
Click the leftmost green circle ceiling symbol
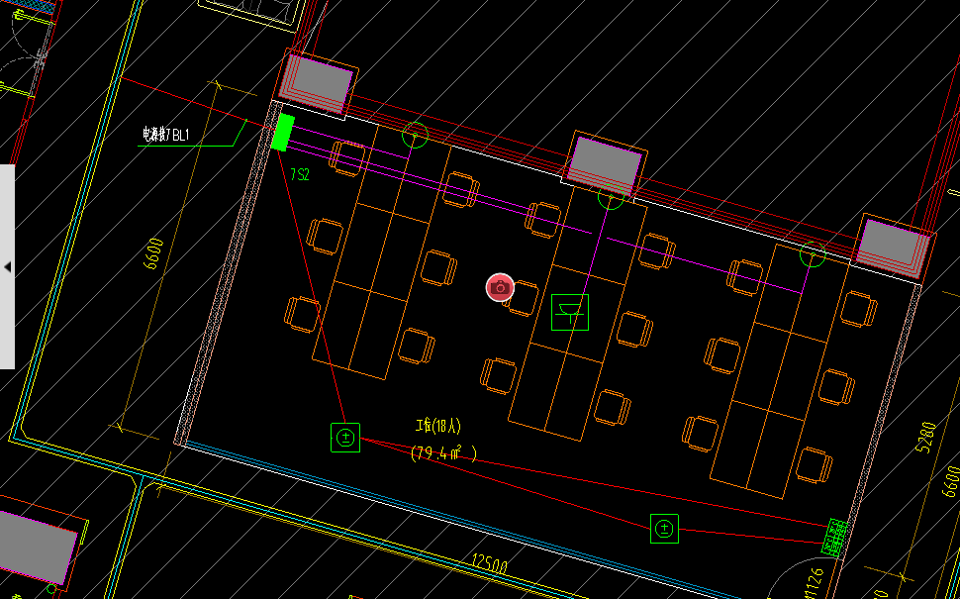coord(416,134)
